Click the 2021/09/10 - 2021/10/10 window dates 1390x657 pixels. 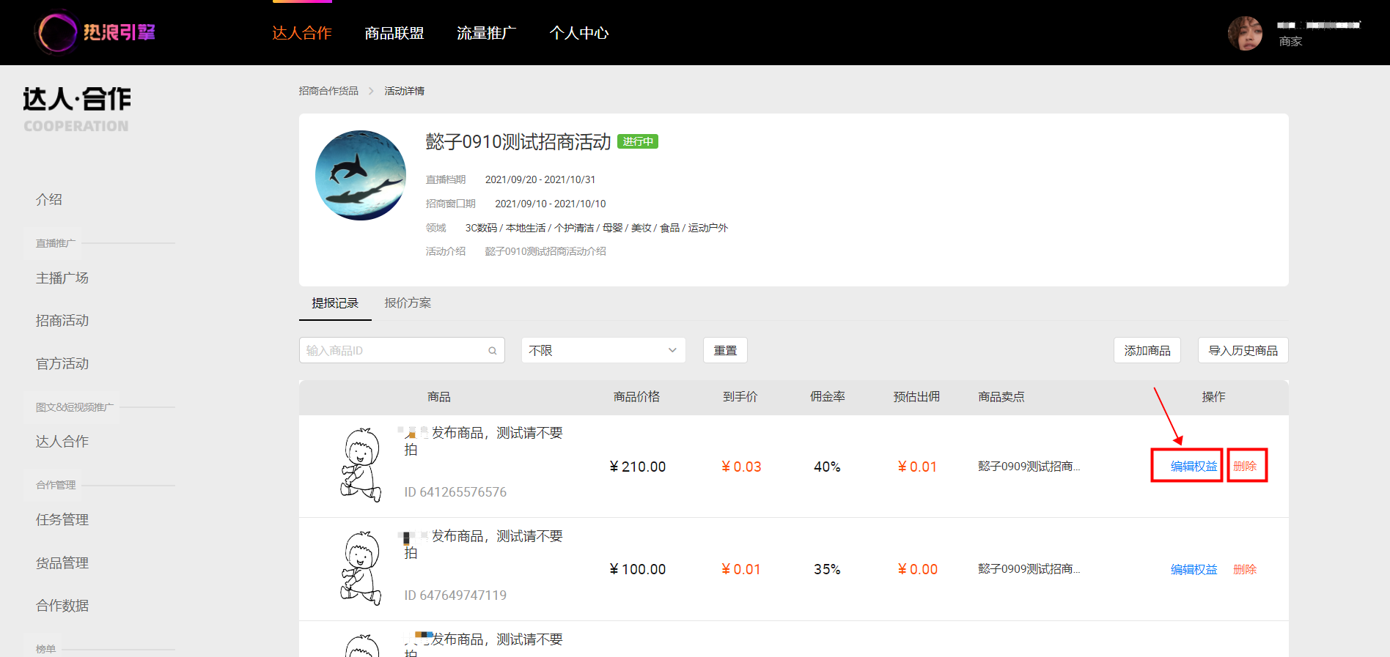(x=551, y=204)
